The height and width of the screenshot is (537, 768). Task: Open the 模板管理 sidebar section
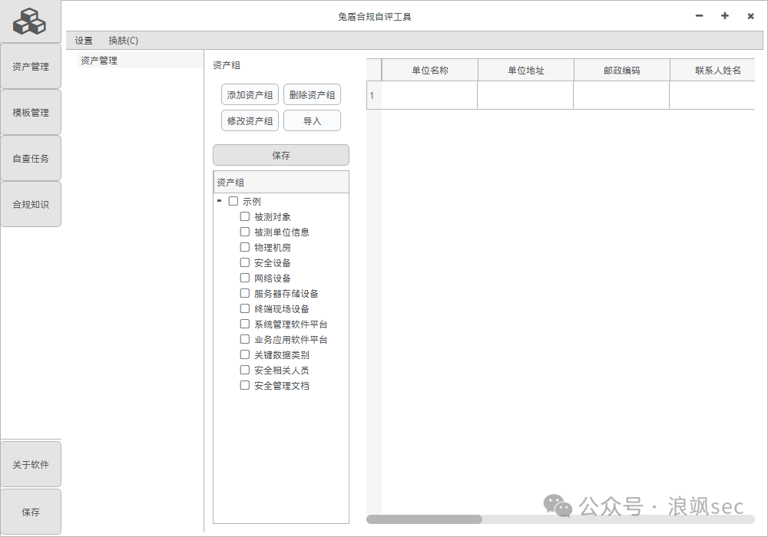(x=31, y=112)
